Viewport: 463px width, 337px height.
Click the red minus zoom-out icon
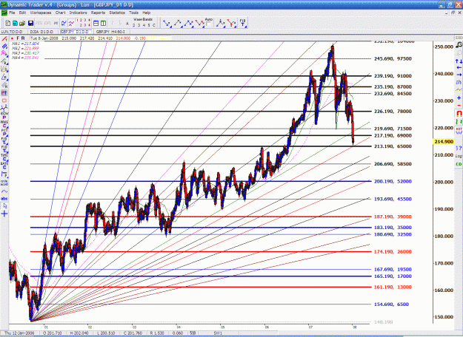coord(459,105)
